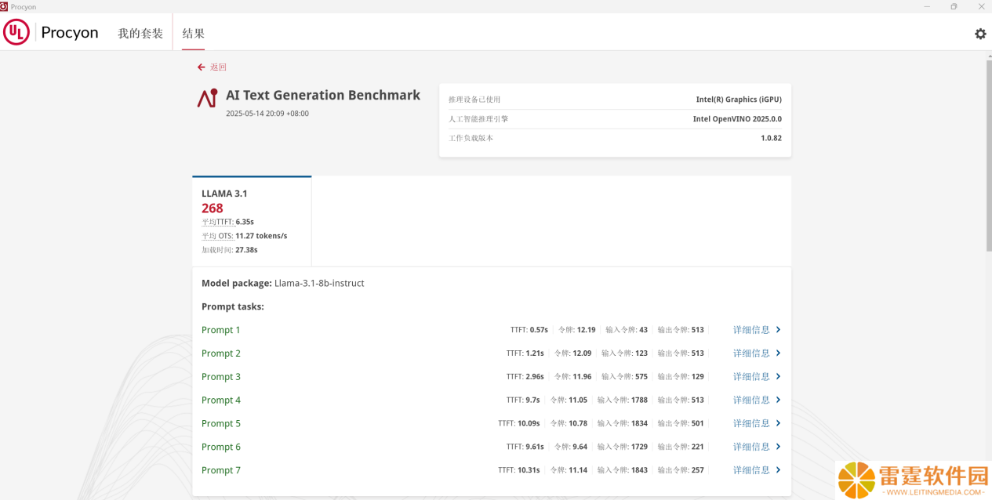Click the back arrow icon

[202, 67]
